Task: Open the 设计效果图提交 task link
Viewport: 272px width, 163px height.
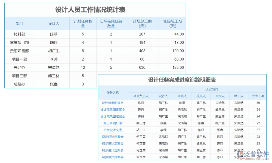Action: click(x=113, y=103)
